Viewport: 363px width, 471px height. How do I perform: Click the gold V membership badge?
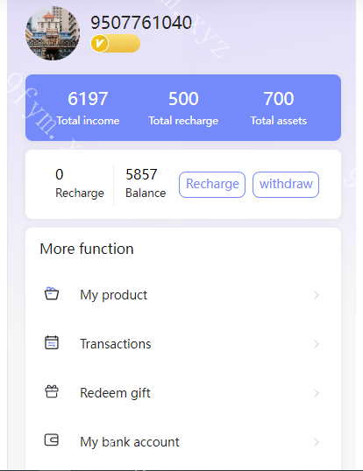[x=116, y=43]
